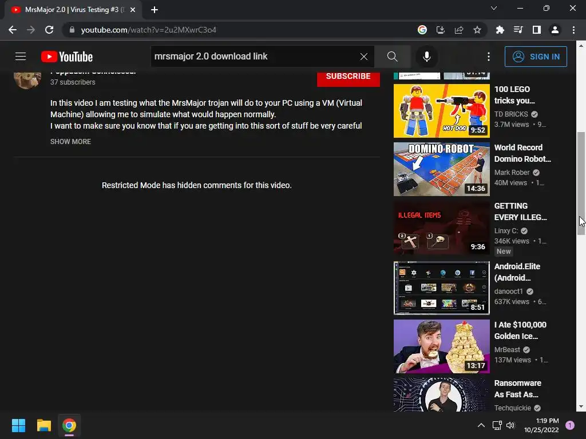Viewport: 586px width, 439px height.
Task: Go back with the browser back arrow
Action: (x=13, y=30)
